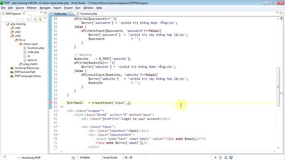
Task: Select JavaScript Resources node
Action: click(x=27, y=68)
